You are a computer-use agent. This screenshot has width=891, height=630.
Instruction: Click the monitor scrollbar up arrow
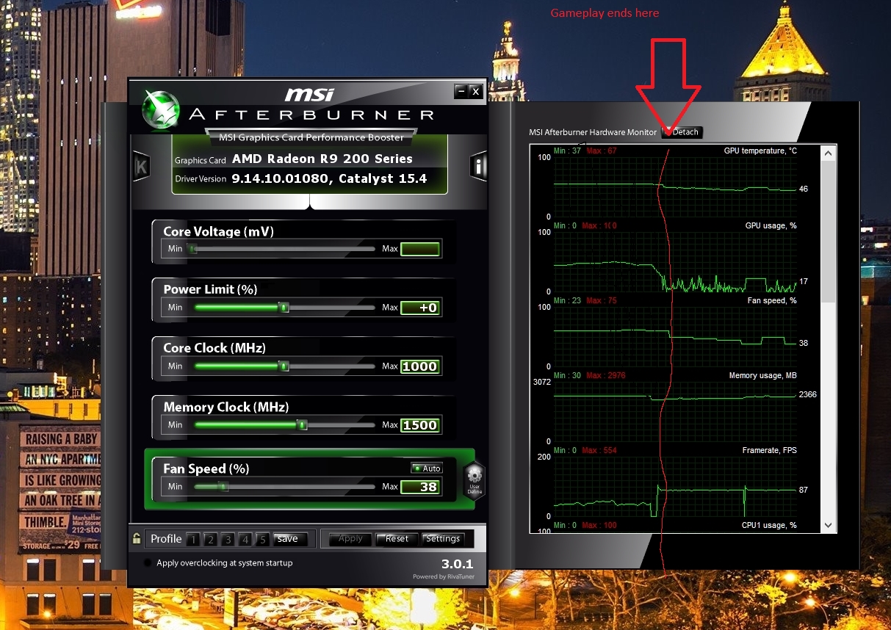click(x=829, y=153)
